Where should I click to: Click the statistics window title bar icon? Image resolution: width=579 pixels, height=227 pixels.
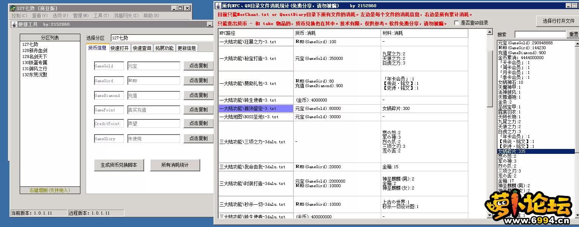(x=218, y=6)
